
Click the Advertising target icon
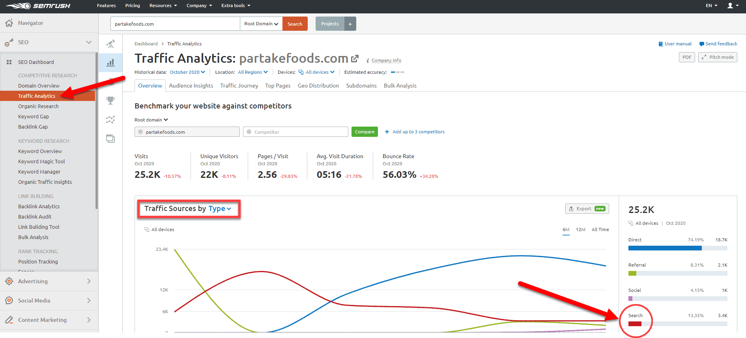9,281
